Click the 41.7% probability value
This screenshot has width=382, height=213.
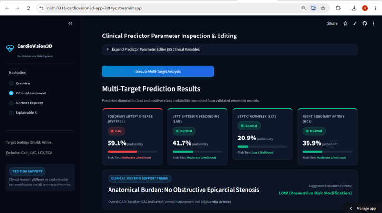[x=182, y=143]
